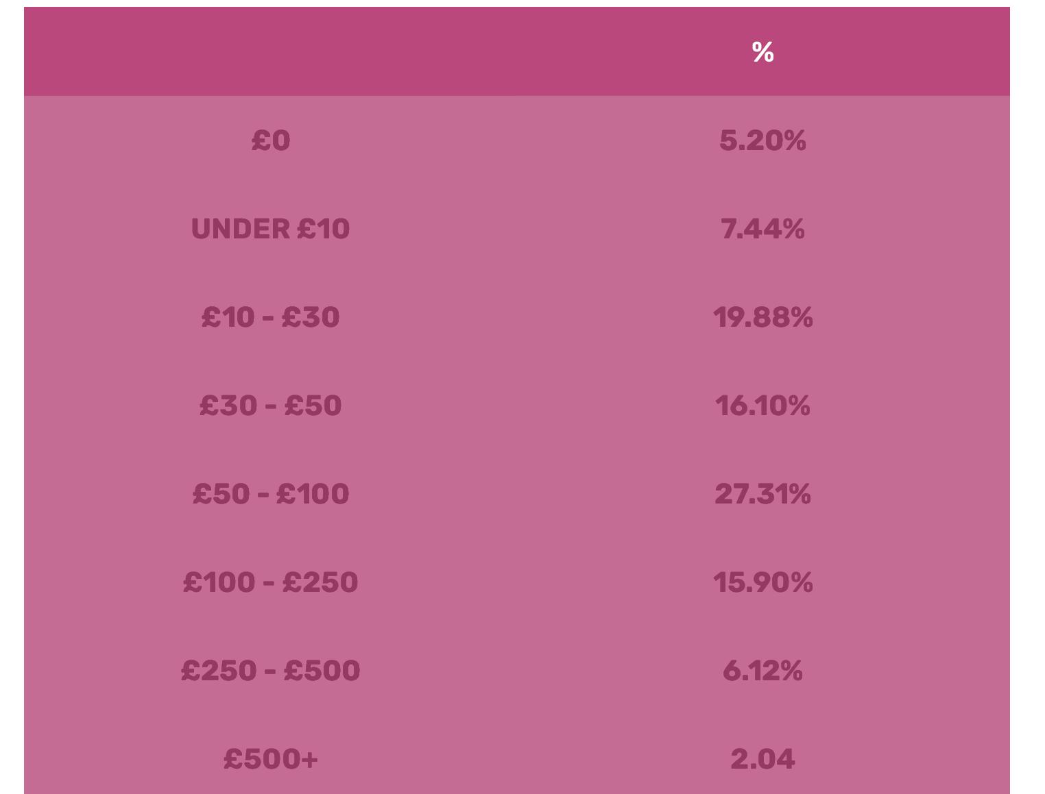Click the word UNDER in the second row
The image size is (1045, 794).
coord(241,229)
